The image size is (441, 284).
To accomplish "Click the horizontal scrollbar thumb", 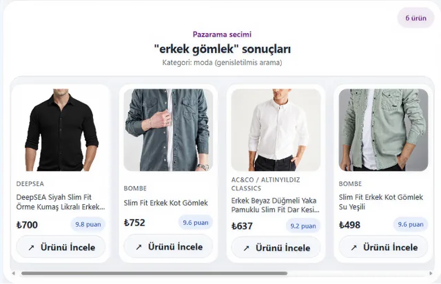I will click(154, 273).
